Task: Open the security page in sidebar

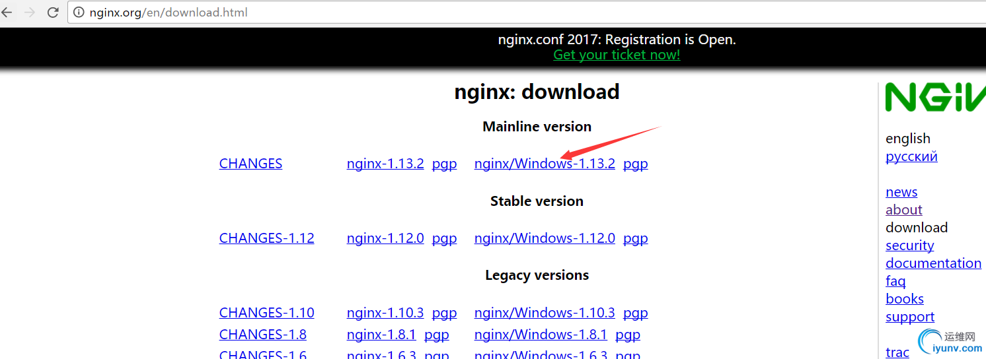Action: point(909,245)
